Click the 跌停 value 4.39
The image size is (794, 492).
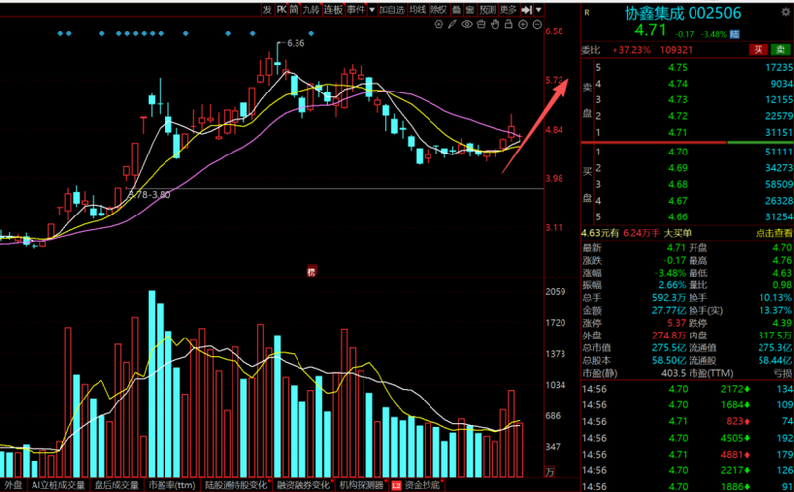[x=783, y=323]
